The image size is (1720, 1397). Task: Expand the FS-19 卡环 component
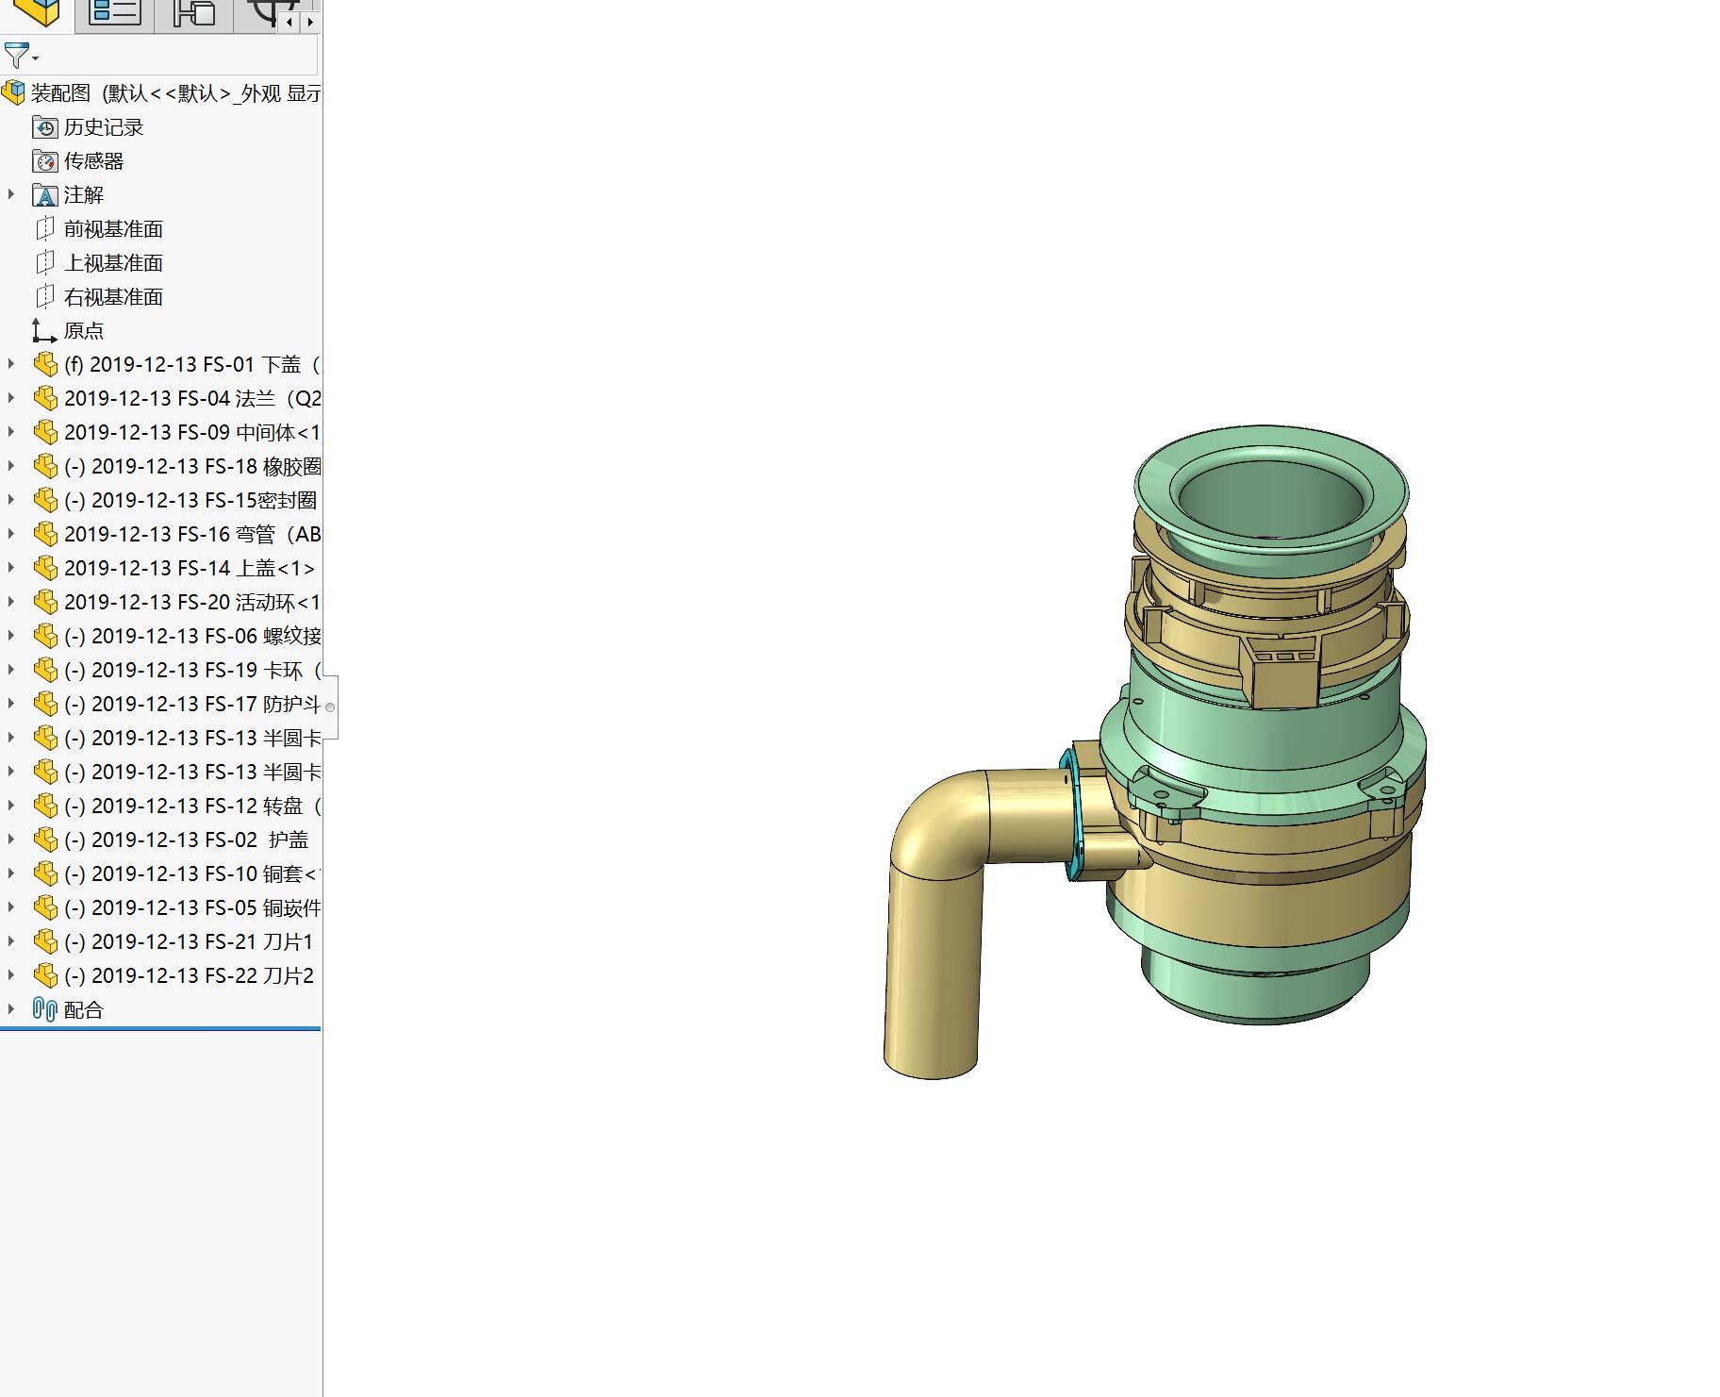[x=11, y=669]
